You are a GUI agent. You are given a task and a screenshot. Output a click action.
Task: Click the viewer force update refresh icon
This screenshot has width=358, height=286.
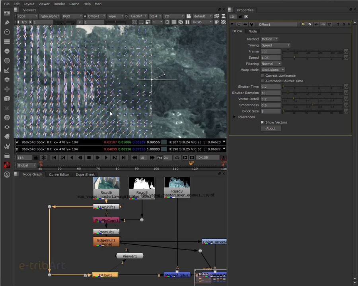(181, 22)
